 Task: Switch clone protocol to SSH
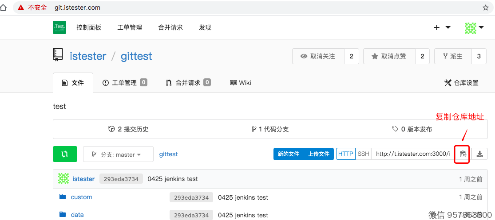(x=363, y=154)
